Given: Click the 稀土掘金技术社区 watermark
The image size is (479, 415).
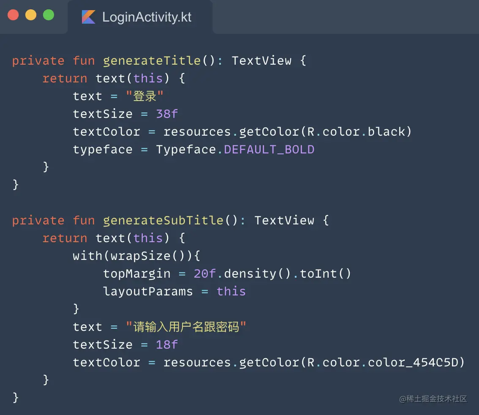Looking at the screenshot, I should pos(433,399).
